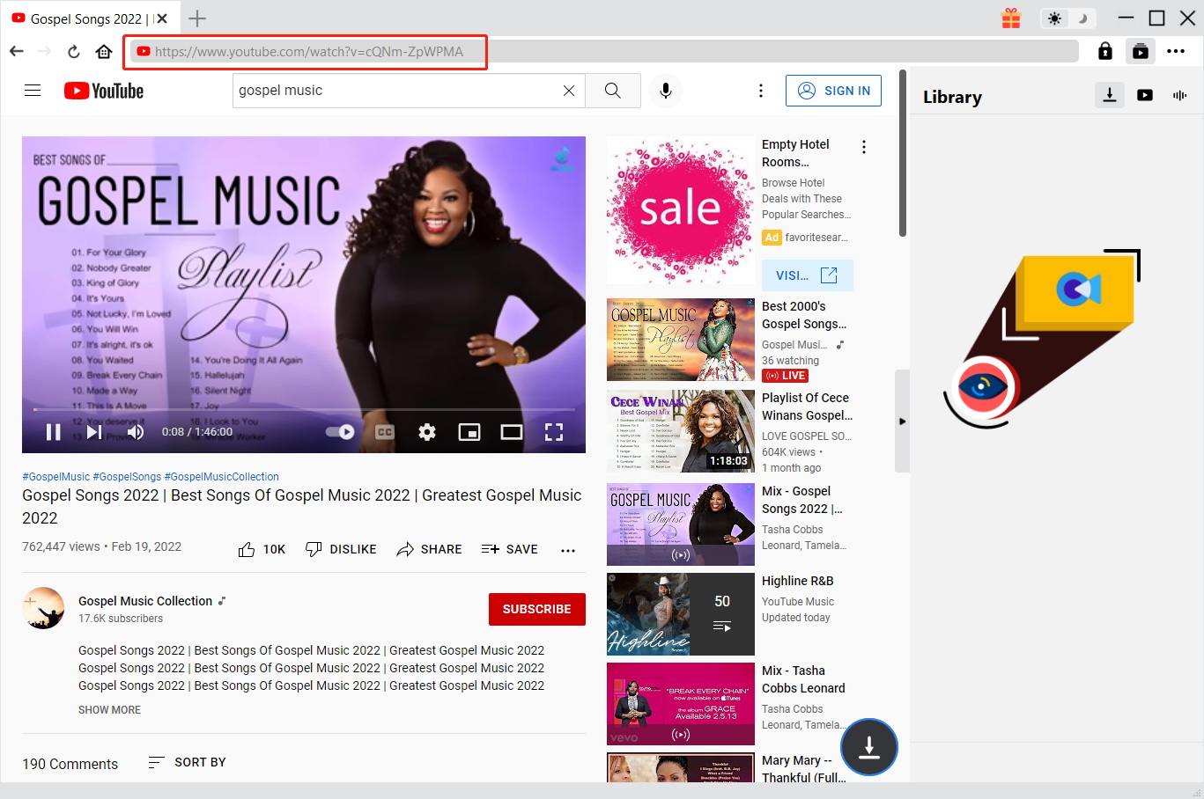The width and height of the screenshot is (1204, 799).
Task: Save the video to a playlist
Action: point(509,549)
